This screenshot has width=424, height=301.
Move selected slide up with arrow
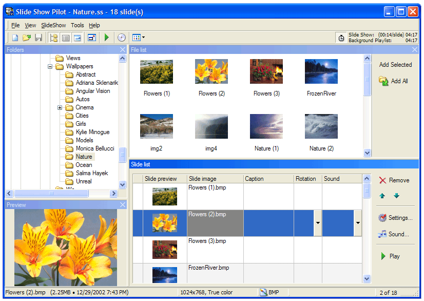[382, 196]
